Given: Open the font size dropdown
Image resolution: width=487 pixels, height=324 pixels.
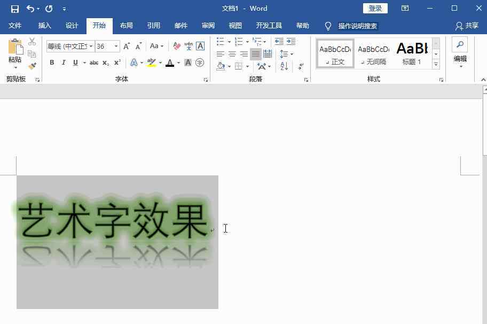Looking at the screenshot, I should pyautogui.click(x=116, y=47).
